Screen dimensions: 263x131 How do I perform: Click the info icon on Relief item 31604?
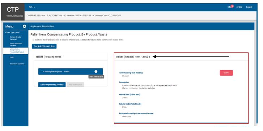click(96, 71)
